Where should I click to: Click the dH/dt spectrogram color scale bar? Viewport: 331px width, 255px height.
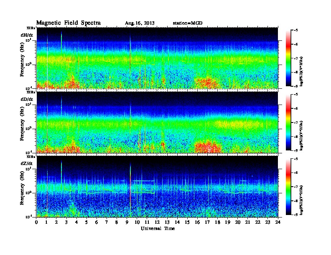(x=288, y=58)
